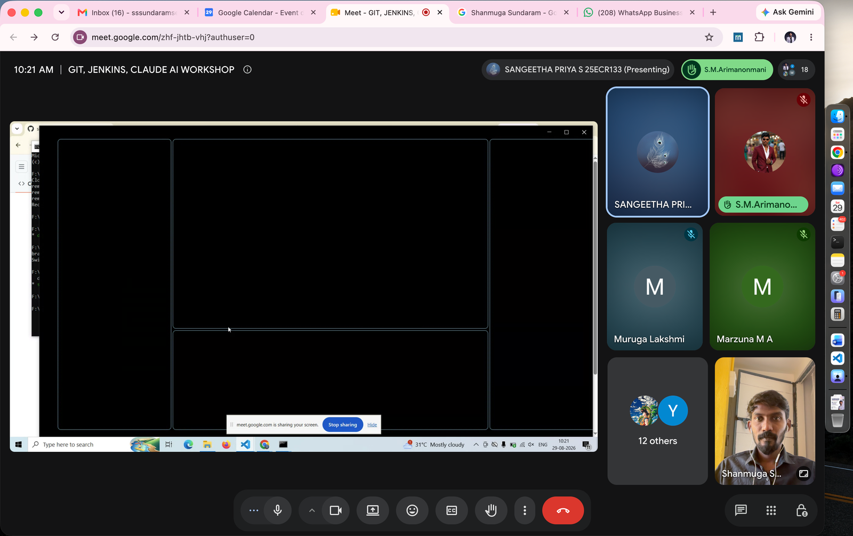Mute the microphone in Meet controls

pyautogui.click(x=278, y=510)
